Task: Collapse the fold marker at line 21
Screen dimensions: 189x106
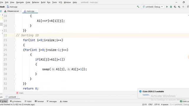Action: pos(14,31)
